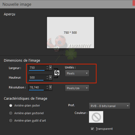Select Arrière-plan raster radio button
This screenshot has width=135, height=135.
pyautogui.click(x=11, y=105)
